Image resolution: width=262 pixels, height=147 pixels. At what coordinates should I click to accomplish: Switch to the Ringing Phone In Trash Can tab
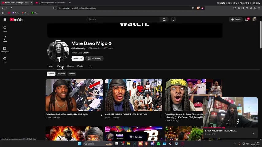coord(51,3)
